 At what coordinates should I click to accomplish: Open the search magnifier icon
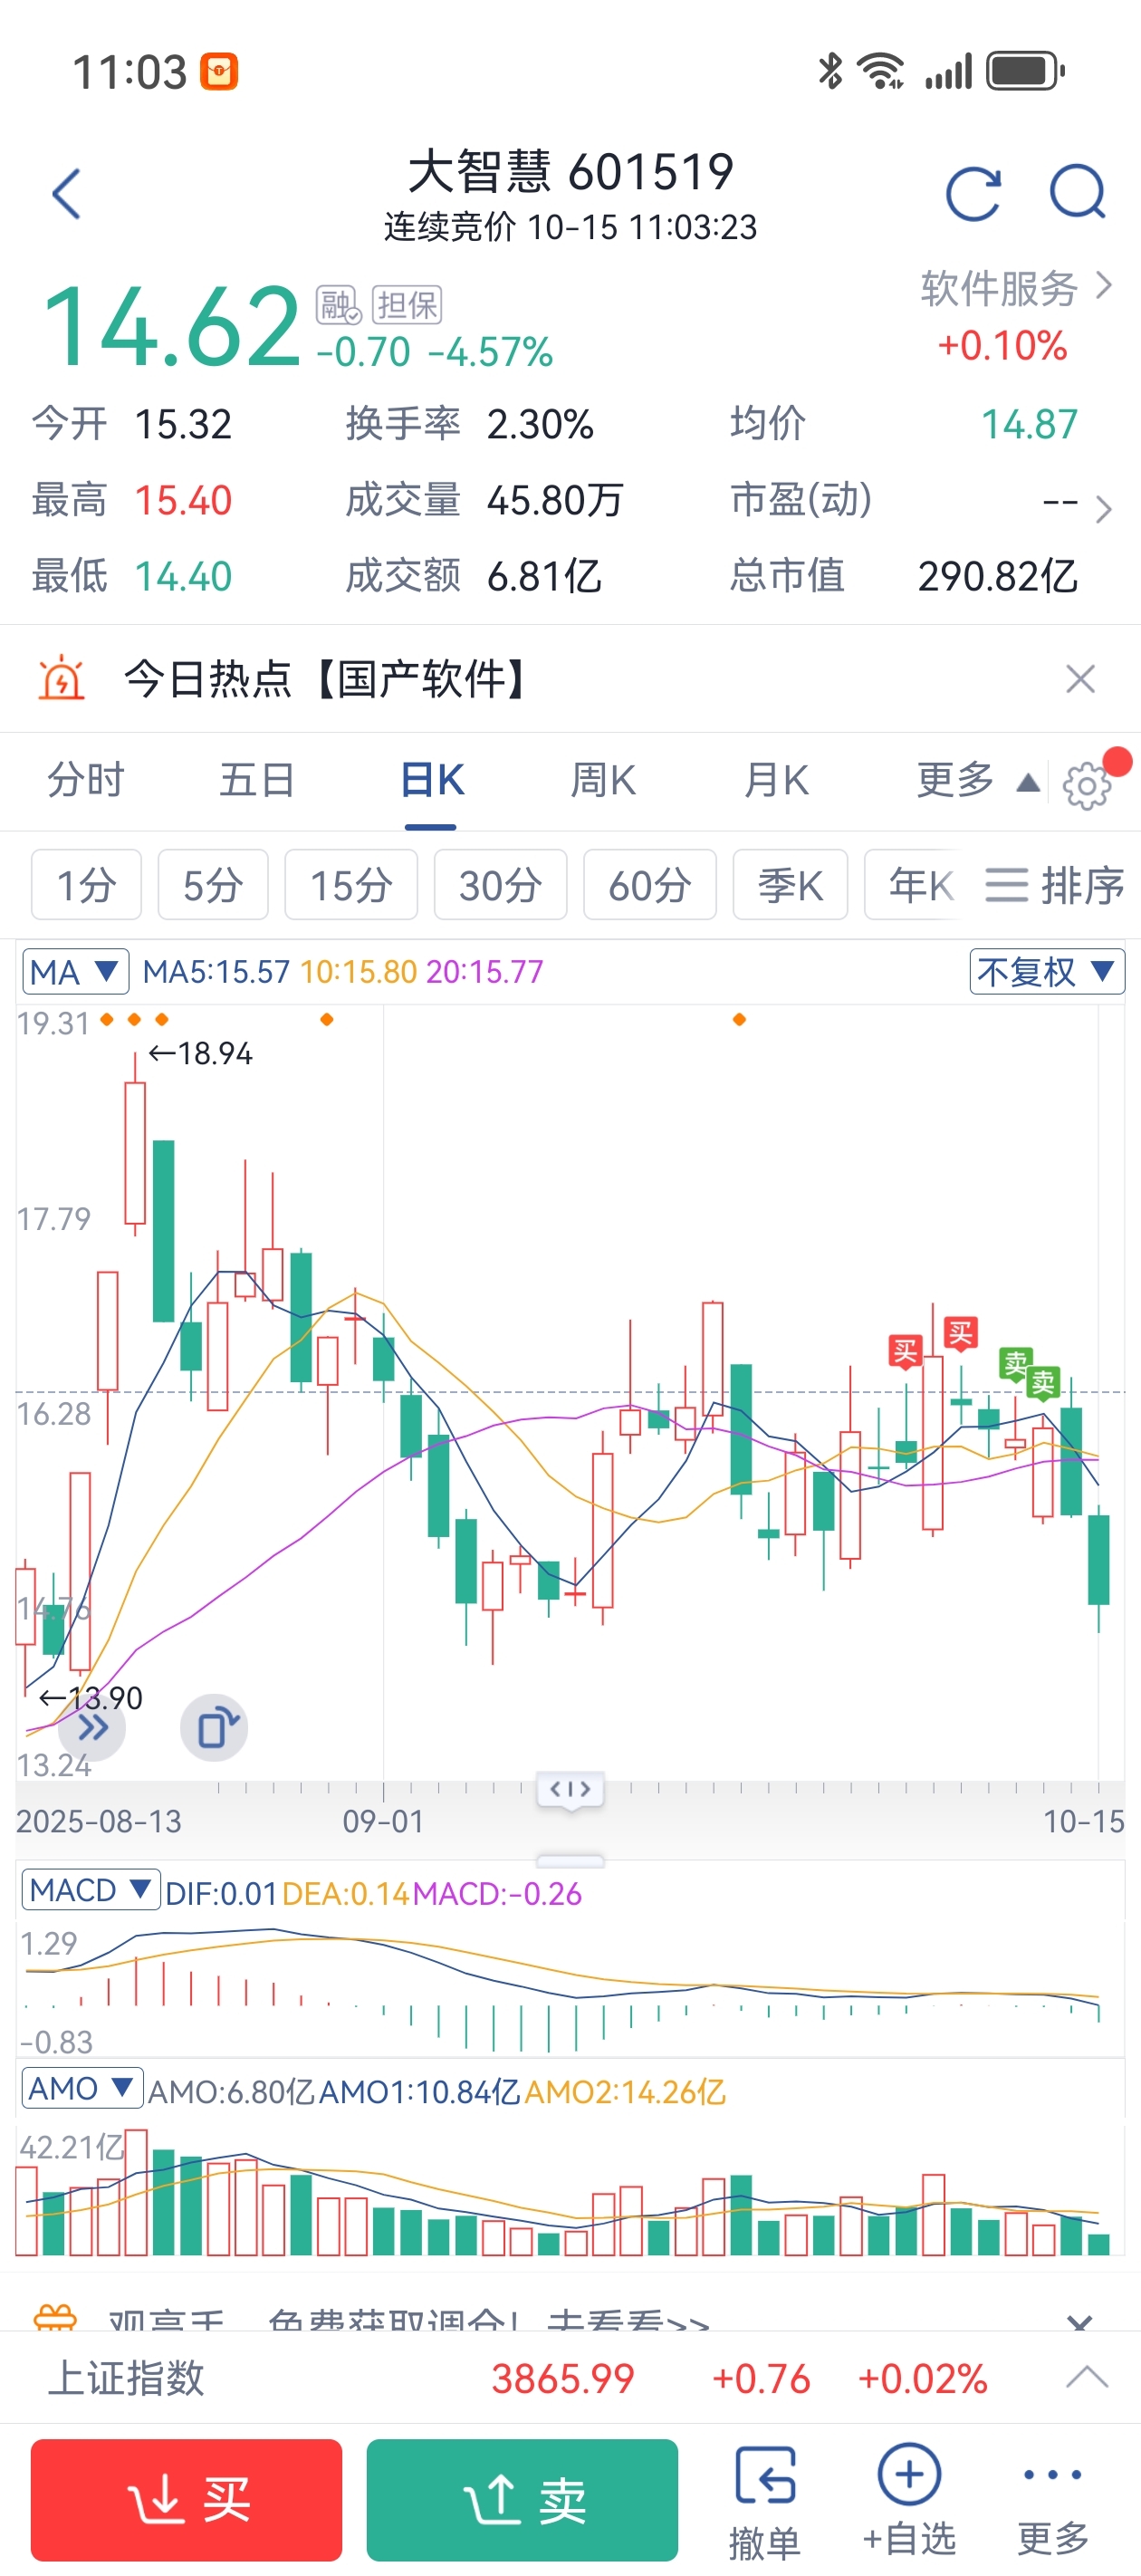tap(1077, 192)
